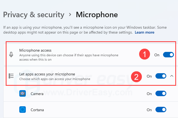Click the Camera app icon

(23, 93)
